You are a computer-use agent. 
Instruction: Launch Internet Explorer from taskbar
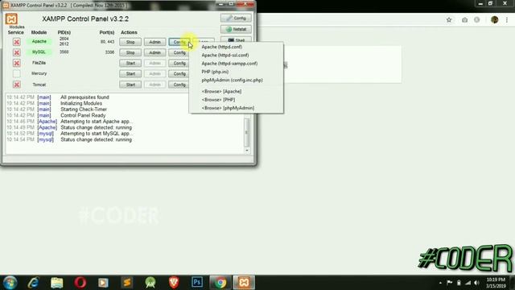coord(34,283)
